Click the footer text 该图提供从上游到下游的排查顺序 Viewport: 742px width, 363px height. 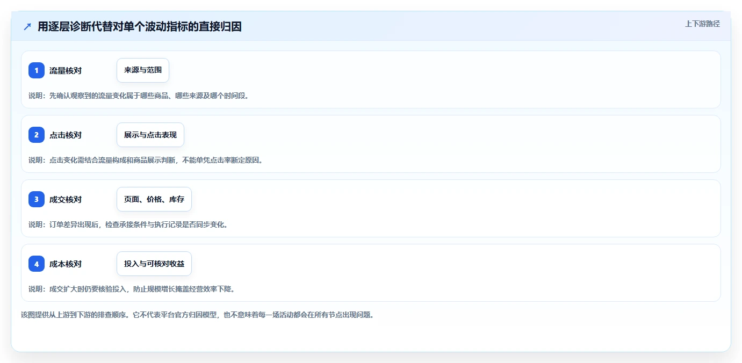[x=197, y=315]
